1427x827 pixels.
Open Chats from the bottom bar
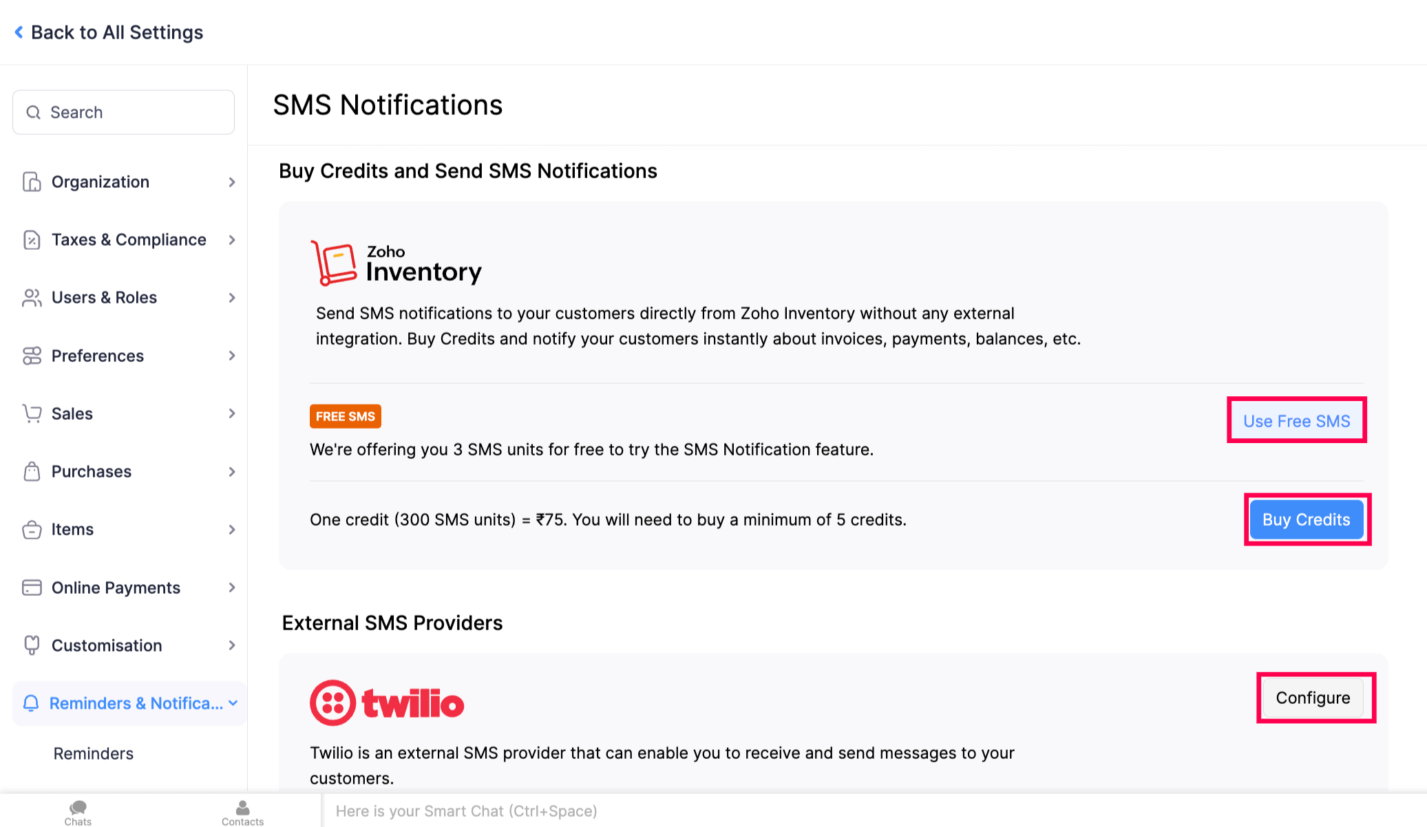[78, 812]
